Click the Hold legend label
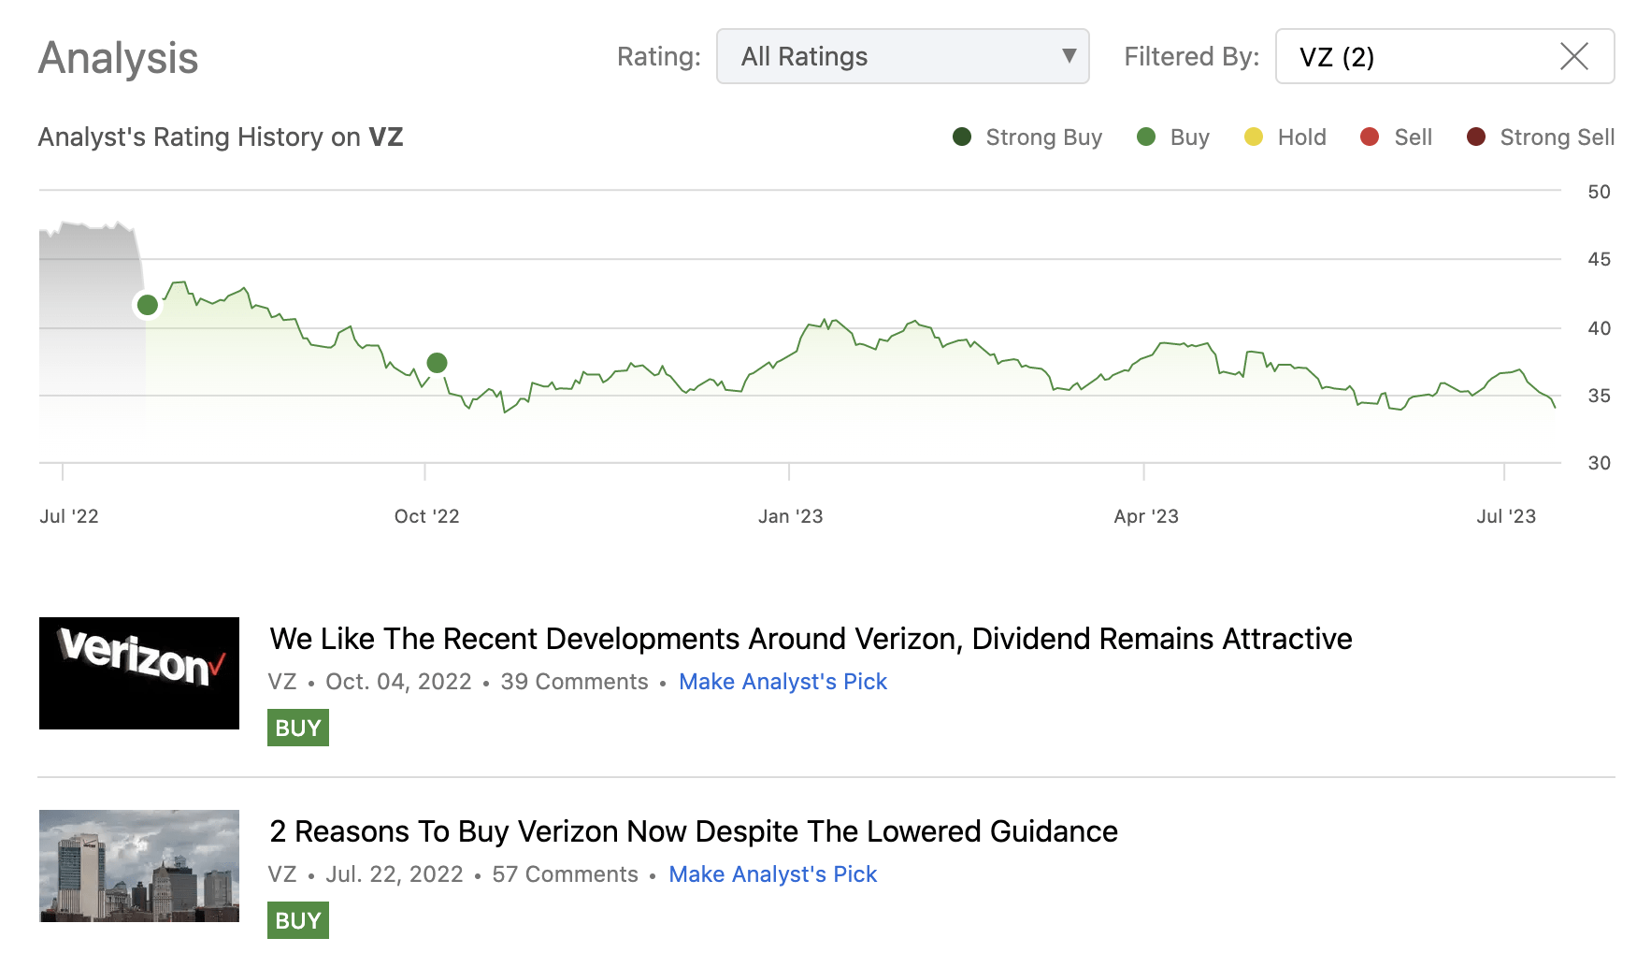The width and height of the screenshot is (1651, 967). click(1302, 137)
